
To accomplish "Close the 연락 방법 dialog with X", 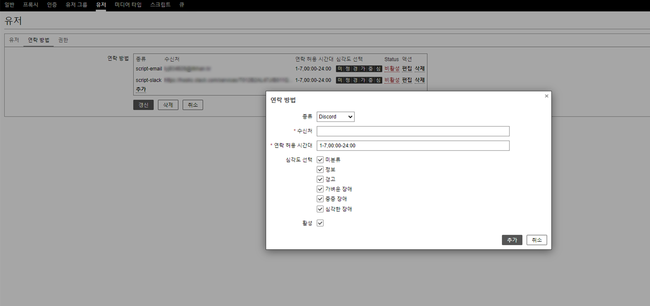I will [546, 96].
